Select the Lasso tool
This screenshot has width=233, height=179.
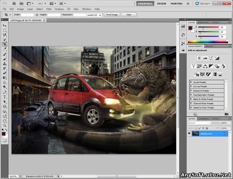[5, 35]
